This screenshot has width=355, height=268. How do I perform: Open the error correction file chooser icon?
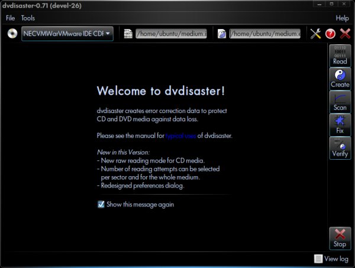(x=222, y=34)
